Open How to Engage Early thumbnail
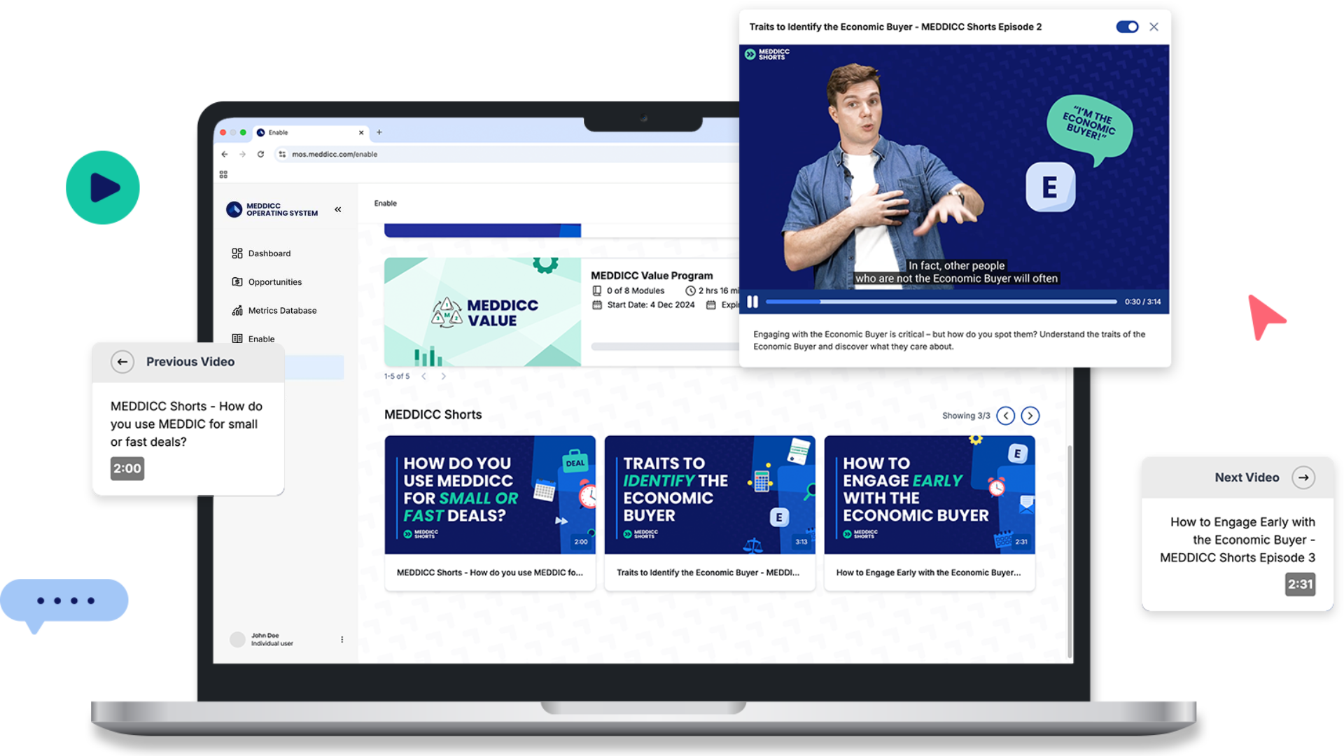The width and height of the screenshot is (1344, 756). click(930, 495)
